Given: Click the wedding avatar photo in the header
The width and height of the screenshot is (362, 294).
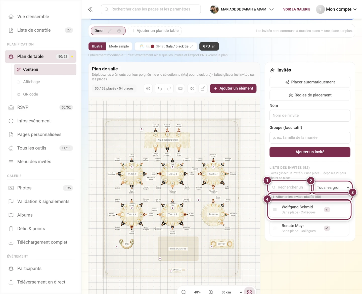Looking at the screenshot, I should pyautogui.click(x=214, y=9).
